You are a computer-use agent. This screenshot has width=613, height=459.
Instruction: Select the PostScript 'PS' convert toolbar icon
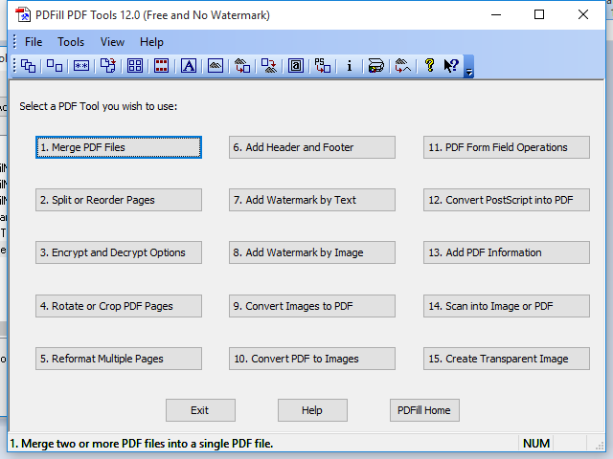[x=323, y=66]
